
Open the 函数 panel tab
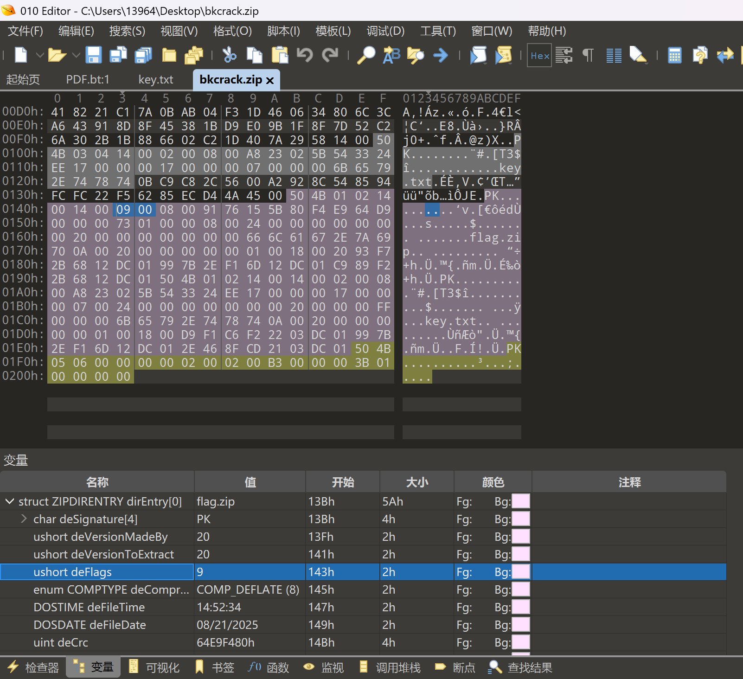[x=269, y=667]
